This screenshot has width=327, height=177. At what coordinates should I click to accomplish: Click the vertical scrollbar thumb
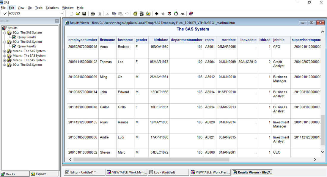(323, 130)
